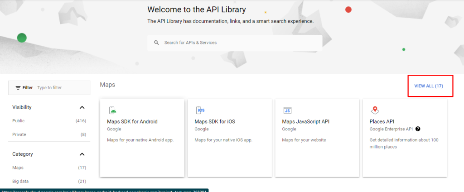Focus the Search for APIs & Services field
The height and width of the screenshot is (192, 464).
pyautogui.click(x=240, y=43)
